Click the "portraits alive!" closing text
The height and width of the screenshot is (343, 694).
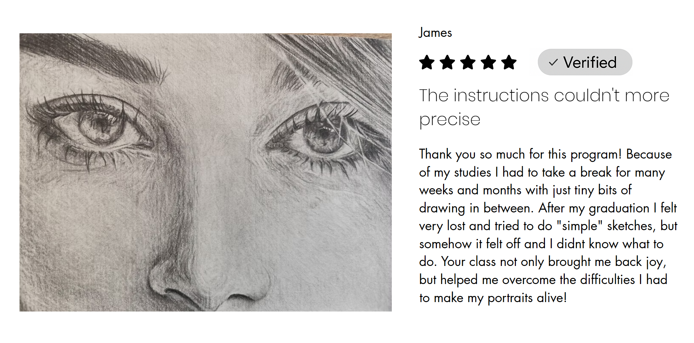[526, 298]
